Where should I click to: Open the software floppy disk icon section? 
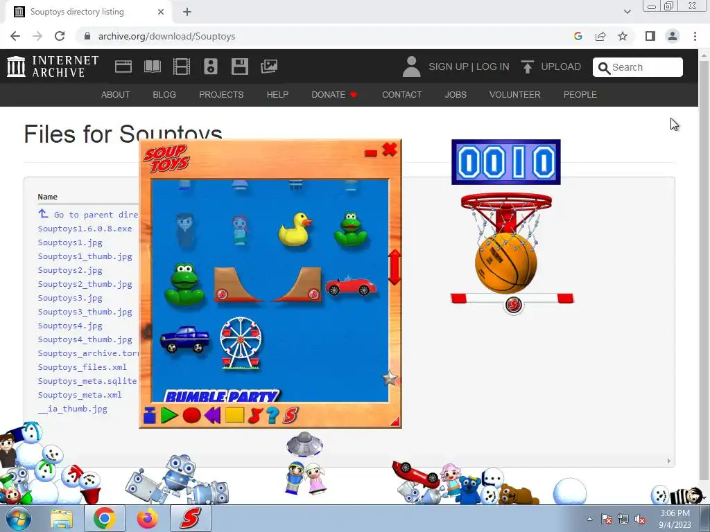pos(239,66)
